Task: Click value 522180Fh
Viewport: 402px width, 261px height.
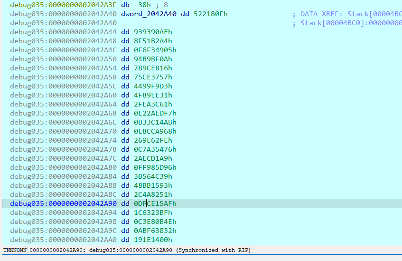Action: coord(210,14)
